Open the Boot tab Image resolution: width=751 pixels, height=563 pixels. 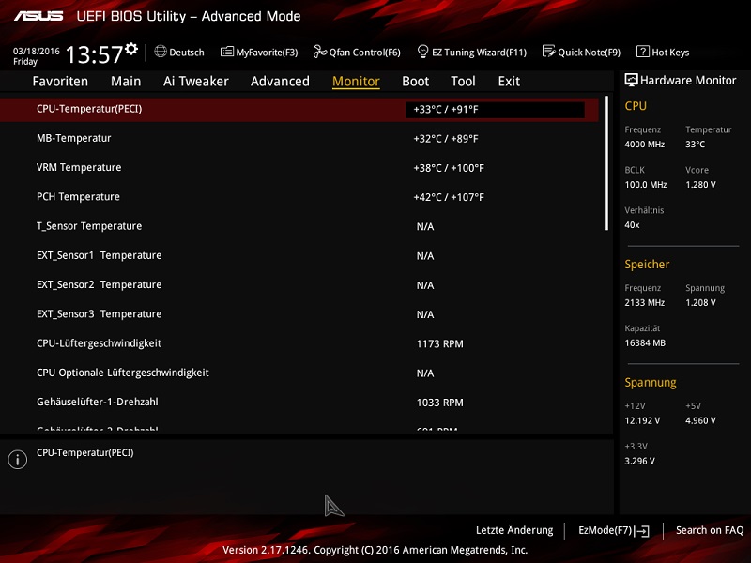tap(416, 82)
